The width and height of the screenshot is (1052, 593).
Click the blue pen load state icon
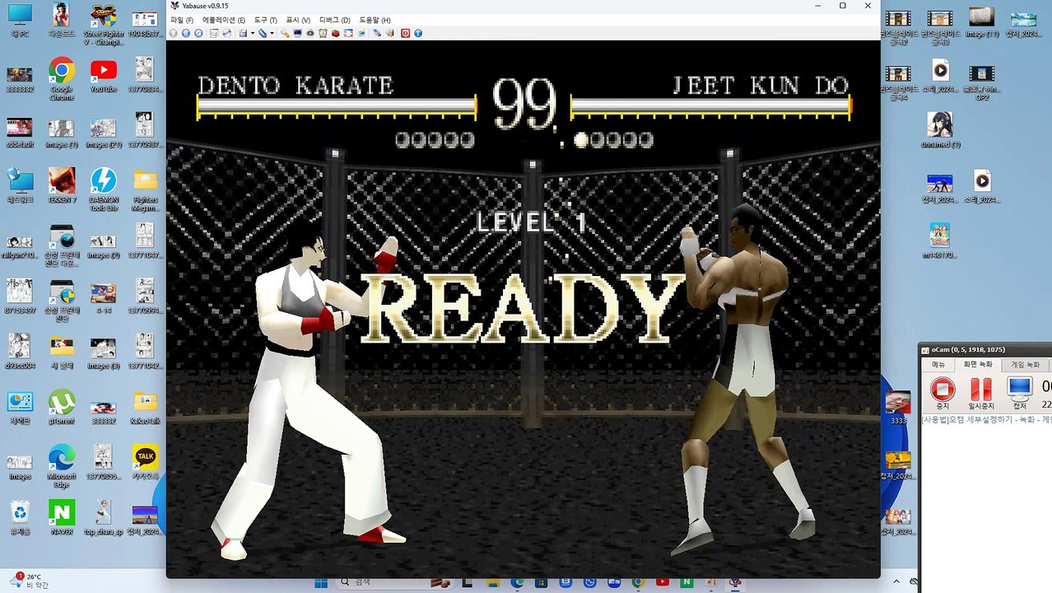263,33
